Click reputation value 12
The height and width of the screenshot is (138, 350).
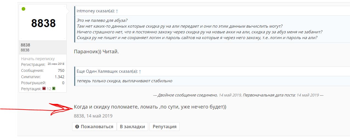point(49,89)
